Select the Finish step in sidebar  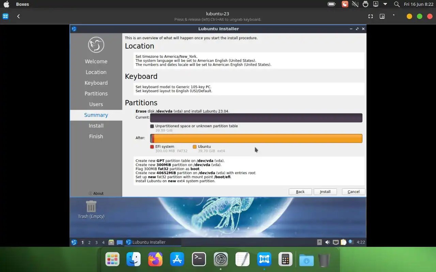(x=96, y=136)
